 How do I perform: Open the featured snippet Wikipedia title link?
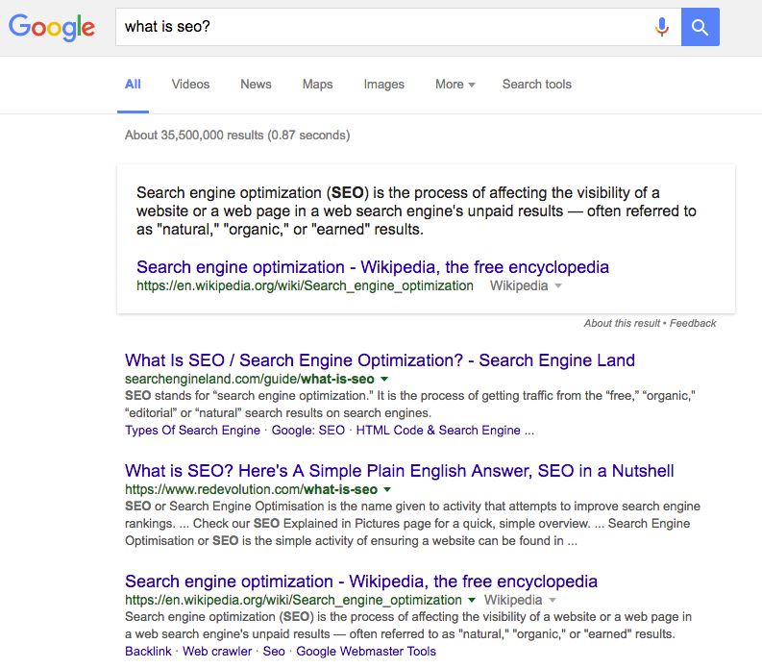pos(372,267)
